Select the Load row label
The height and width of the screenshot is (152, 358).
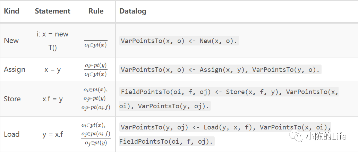point(11,134)
